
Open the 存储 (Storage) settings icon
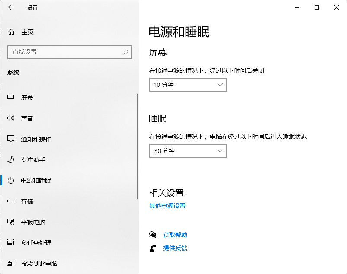pyautogui.click(x=11, y=201)
